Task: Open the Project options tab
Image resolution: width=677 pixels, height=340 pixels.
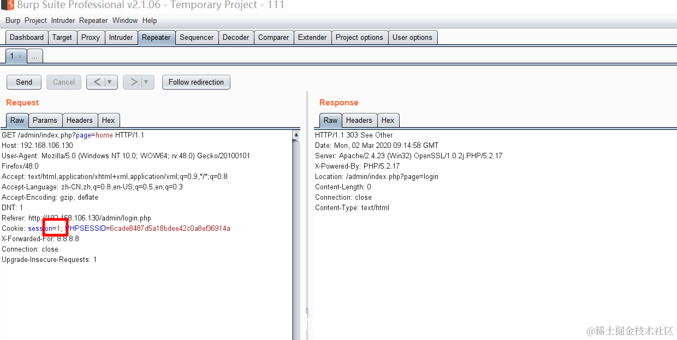Action: coord(359,37)
